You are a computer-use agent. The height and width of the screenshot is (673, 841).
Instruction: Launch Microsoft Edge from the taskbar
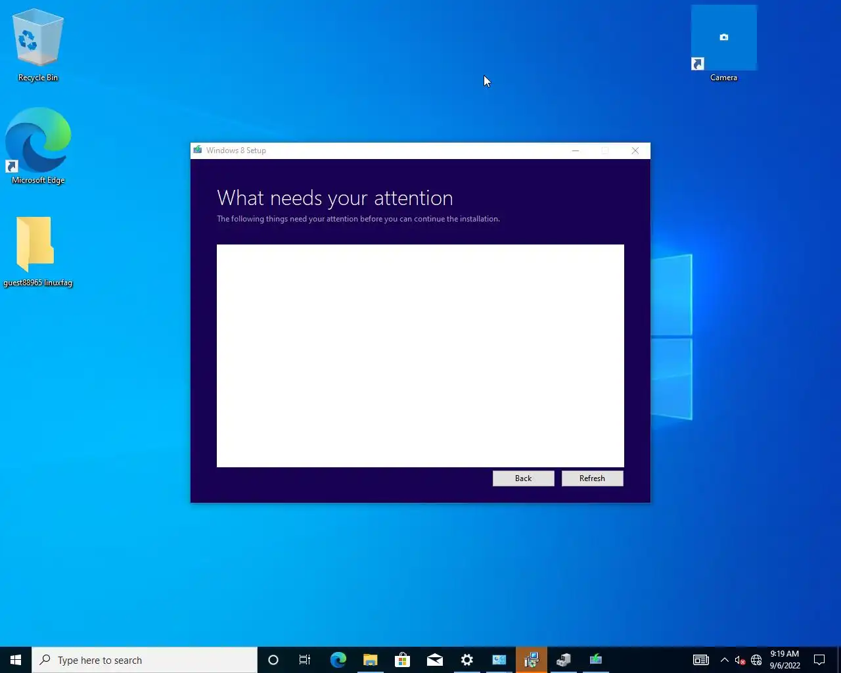click(x=338, y=660)
